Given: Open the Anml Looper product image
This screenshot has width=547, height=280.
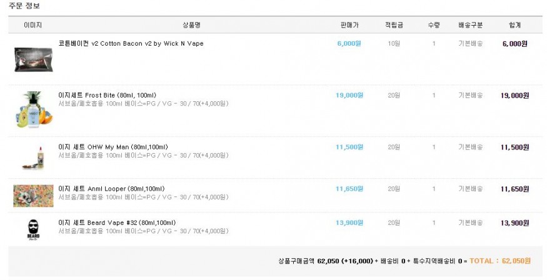Looking at the screenshot, I should click(x=33, y=196).
